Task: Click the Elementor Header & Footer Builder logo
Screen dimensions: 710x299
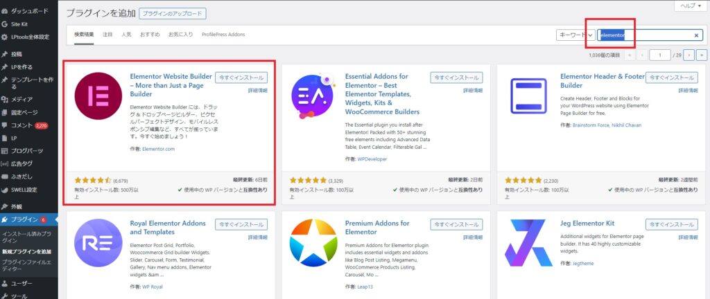Action: click(528, 96)
